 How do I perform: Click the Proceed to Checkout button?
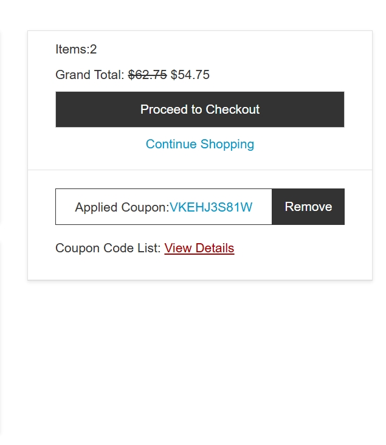coord(199,109)
